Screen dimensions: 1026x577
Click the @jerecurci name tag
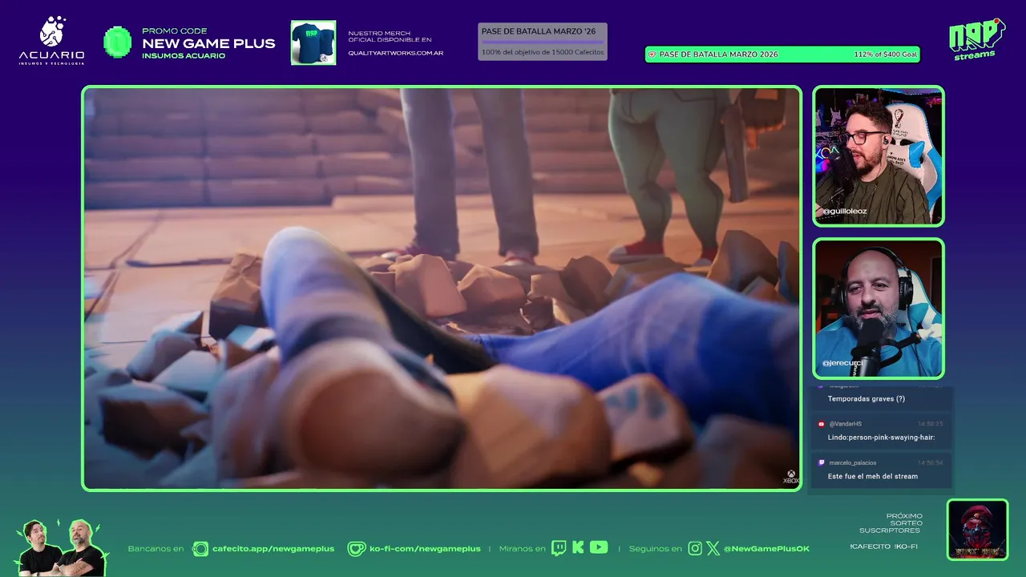pyautogui.click(x=842, y=364)
